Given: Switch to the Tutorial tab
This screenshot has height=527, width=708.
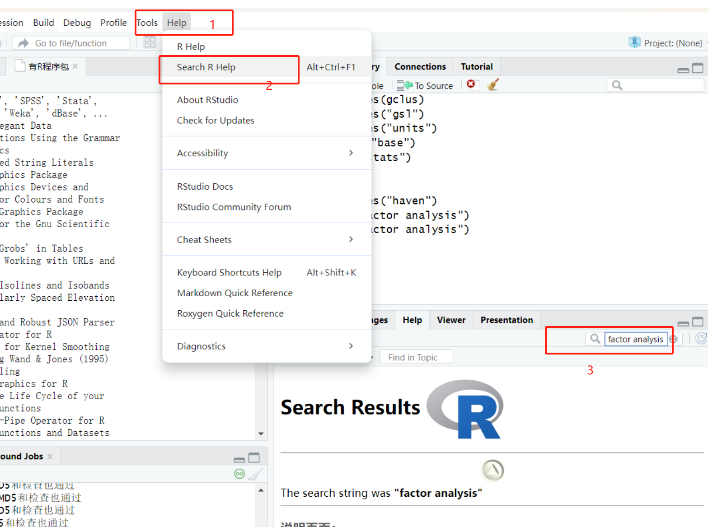Looking at the screenshot, I should tap(477, 66).
